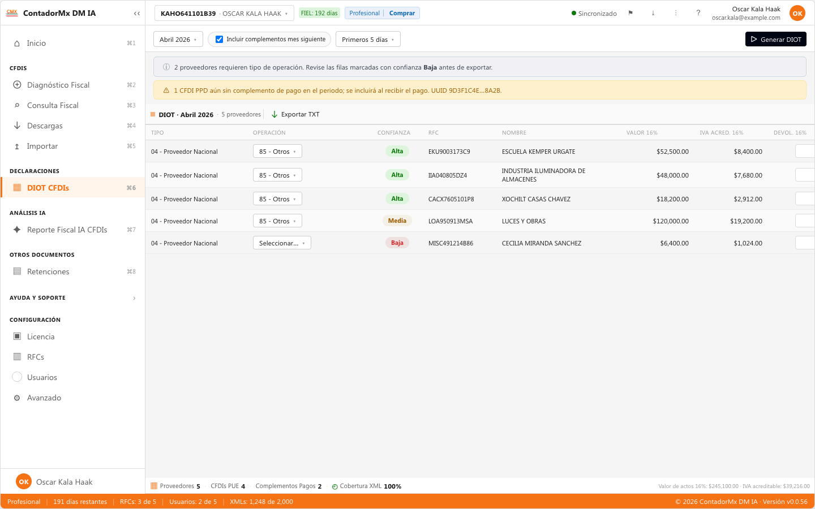Click the Avanzado gear icon

[x=17, y=398]
